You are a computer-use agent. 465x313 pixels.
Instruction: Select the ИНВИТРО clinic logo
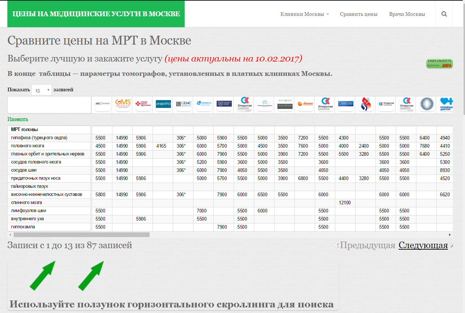pos(163,104)
